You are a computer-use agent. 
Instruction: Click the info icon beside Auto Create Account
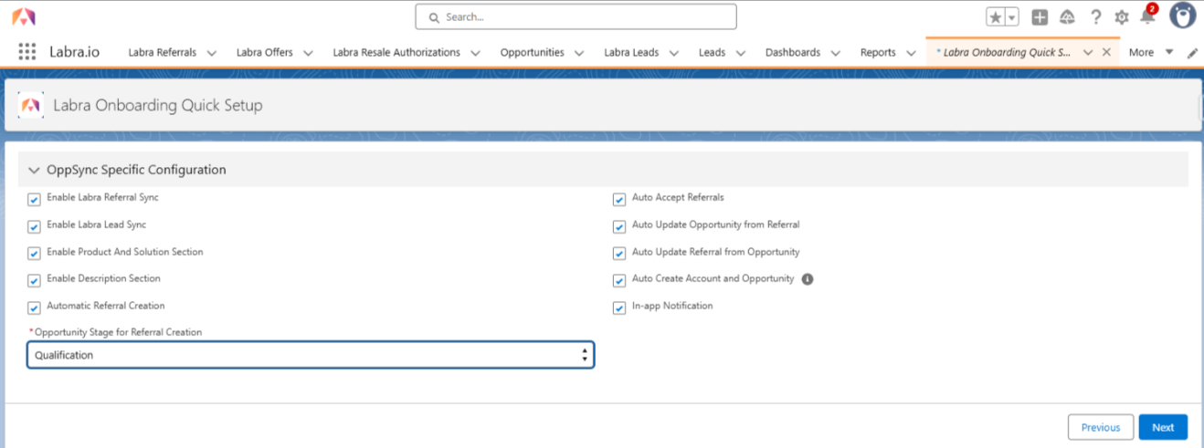(x=808, y=279)
